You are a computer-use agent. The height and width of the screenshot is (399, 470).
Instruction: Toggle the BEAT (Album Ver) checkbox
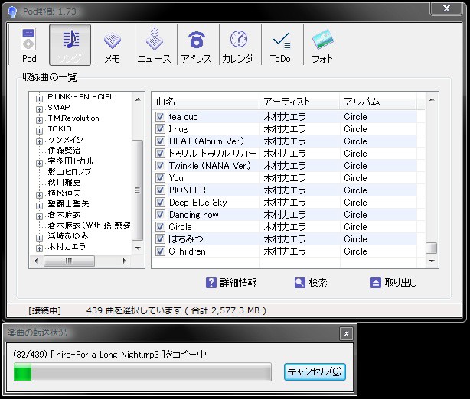[x=160, y=141]
